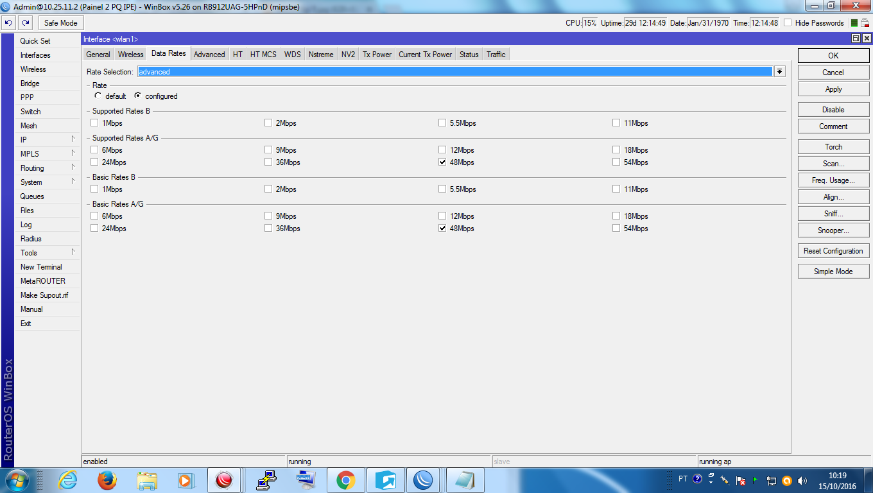Switch to the General tab
This screenshot has width=873, height=493.
coord(98,55)
